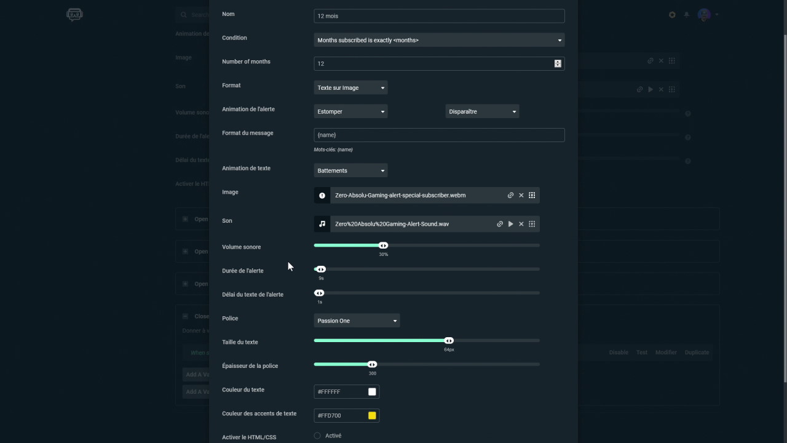Open the Disparaître exit animation dropdown
Viewport: 787px width, 443px height.
[482, 111]
